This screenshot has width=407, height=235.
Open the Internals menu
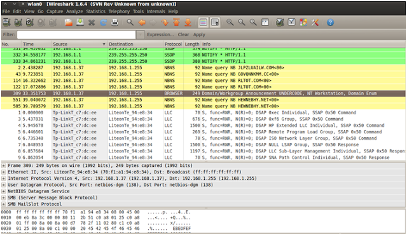pos(156,11)
